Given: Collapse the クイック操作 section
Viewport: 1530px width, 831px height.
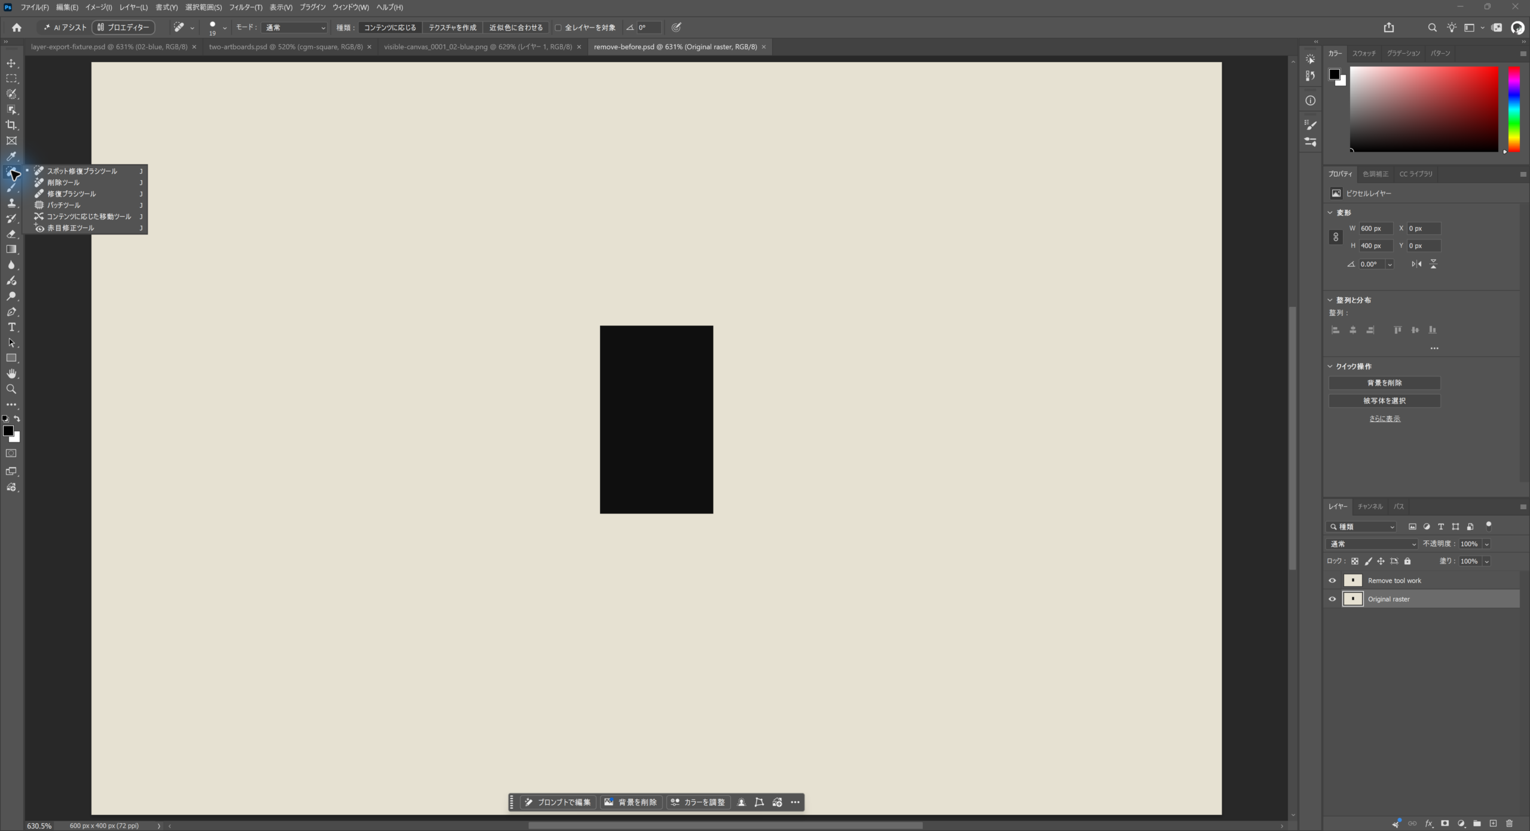Looking at the screenshot, I should (x=1330, y=367).
